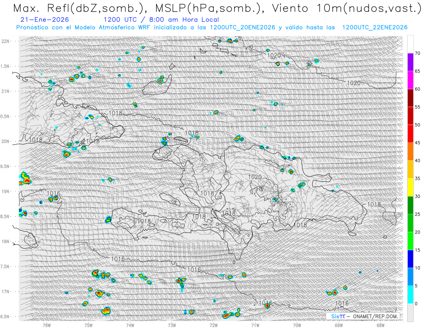Viewport: 427px width, 330px height.
Task: Click the "71W" longitude axis label
Action: point(255,325)
